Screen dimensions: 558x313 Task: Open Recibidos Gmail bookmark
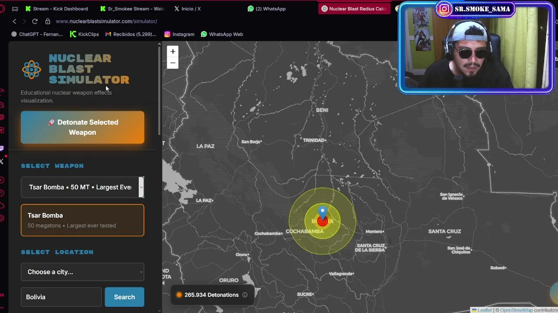coord(131,34)
